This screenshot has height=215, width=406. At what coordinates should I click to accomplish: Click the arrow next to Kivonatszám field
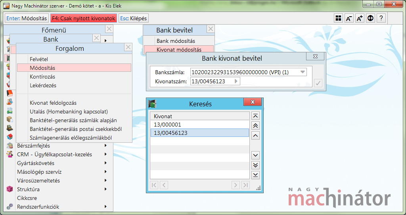pos(236,81)
